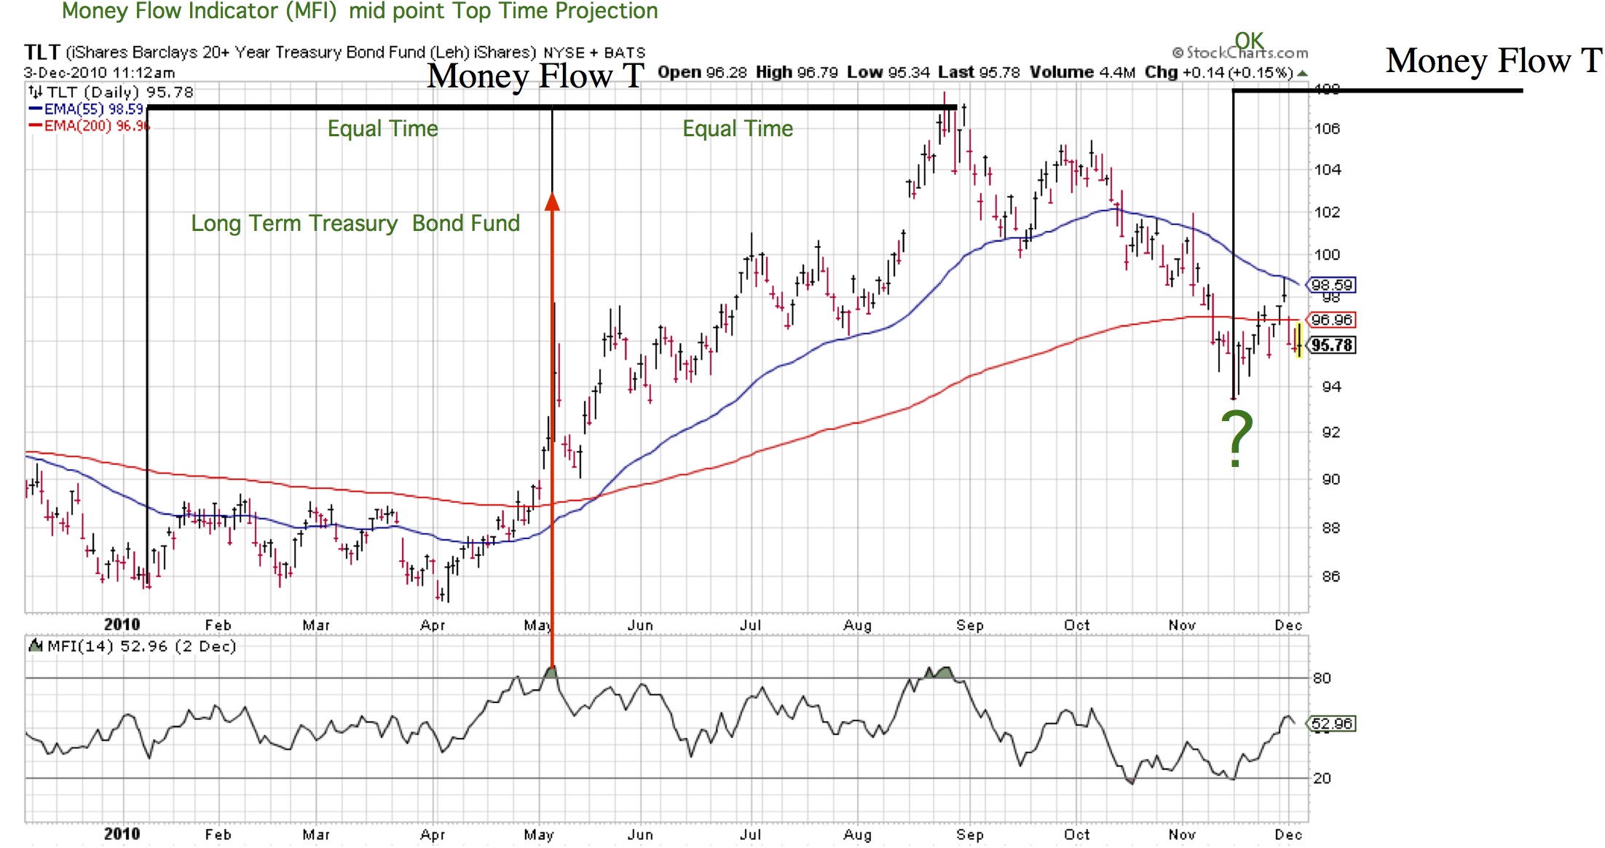This screenshot has height=848, width=1605.
Task: Click the Sep label on price chart axis
Action: tap(969, 625)
